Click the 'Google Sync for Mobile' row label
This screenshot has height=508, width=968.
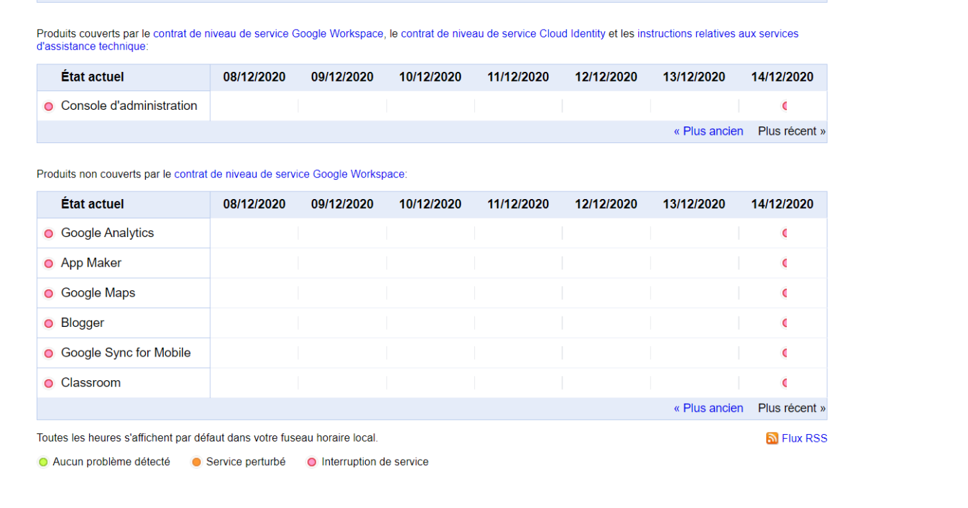126,352
